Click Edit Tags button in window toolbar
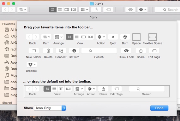This screenshot has width=180, height=121. point(108,9)
